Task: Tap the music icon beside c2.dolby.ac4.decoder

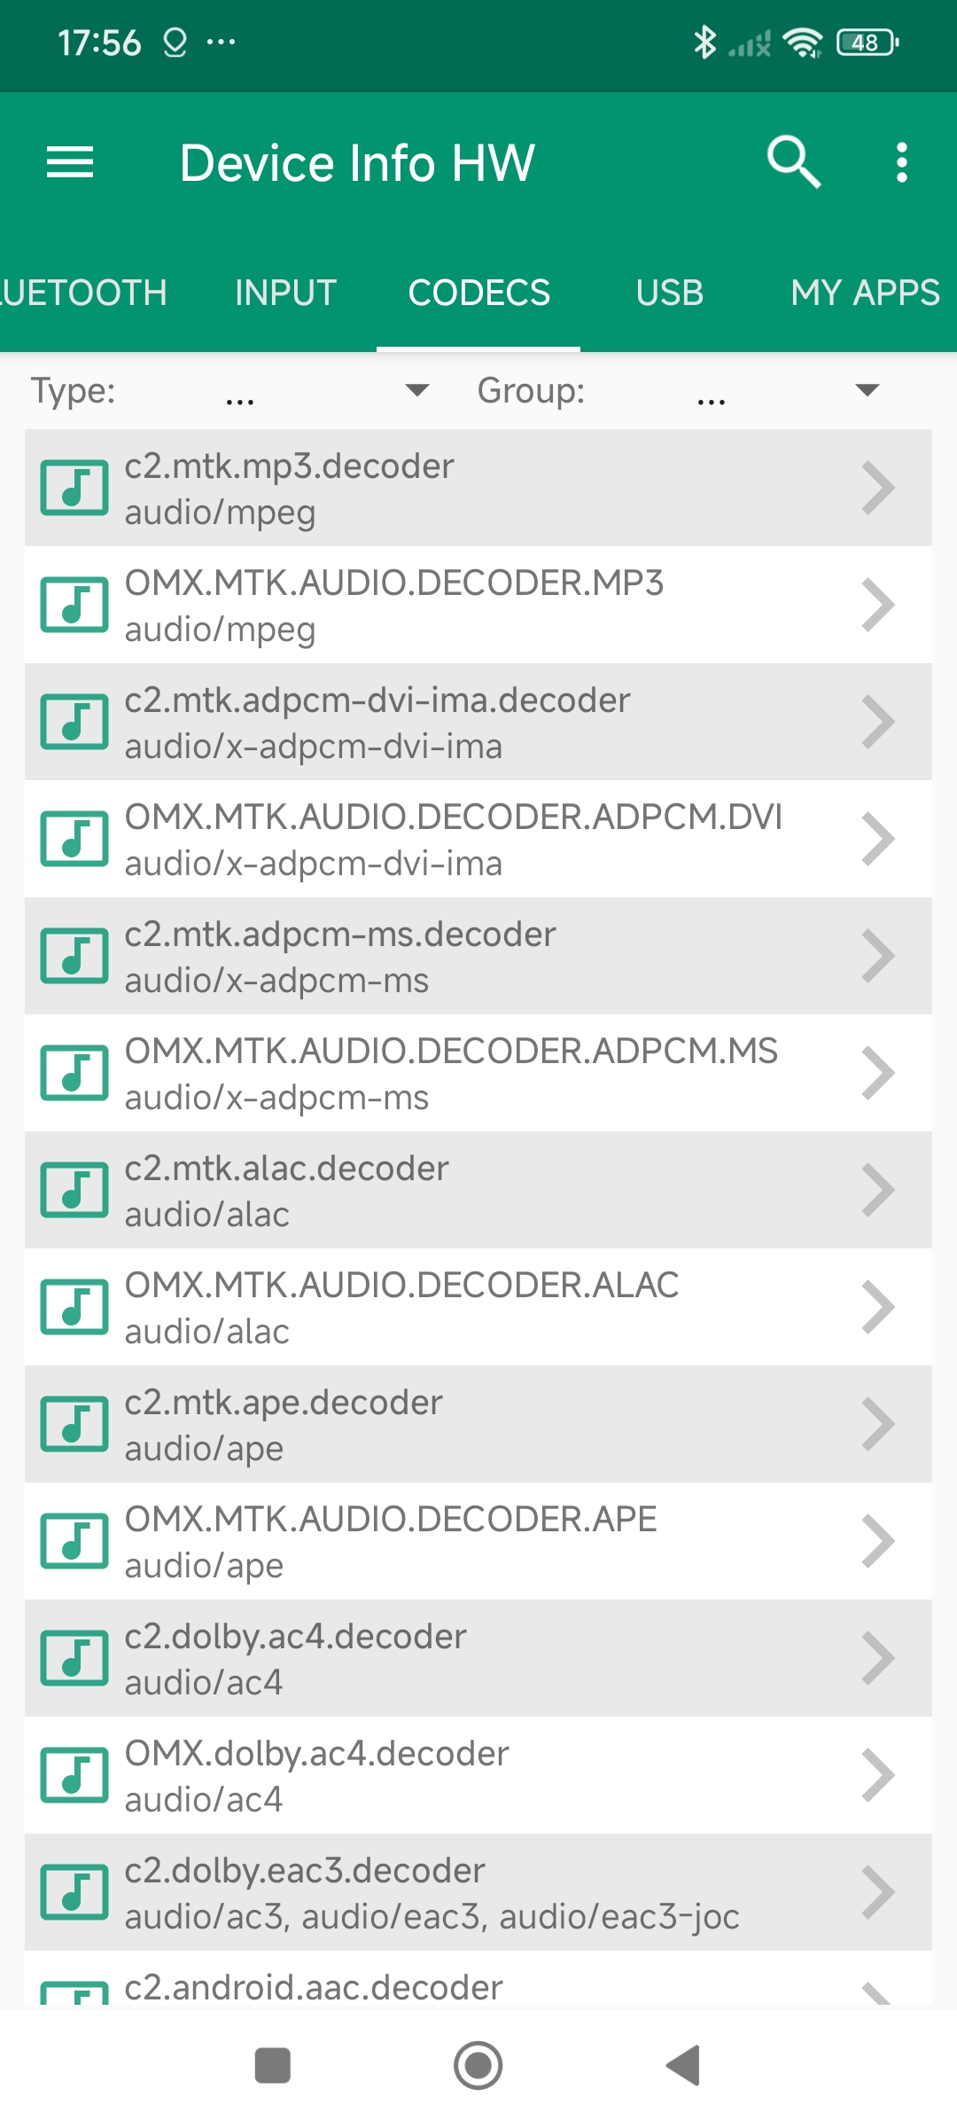Action: click(74, 1658)
